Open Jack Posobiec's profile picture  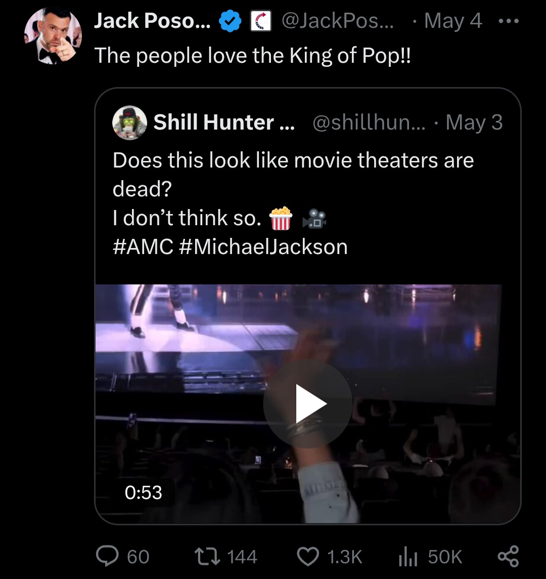point(53,36)
